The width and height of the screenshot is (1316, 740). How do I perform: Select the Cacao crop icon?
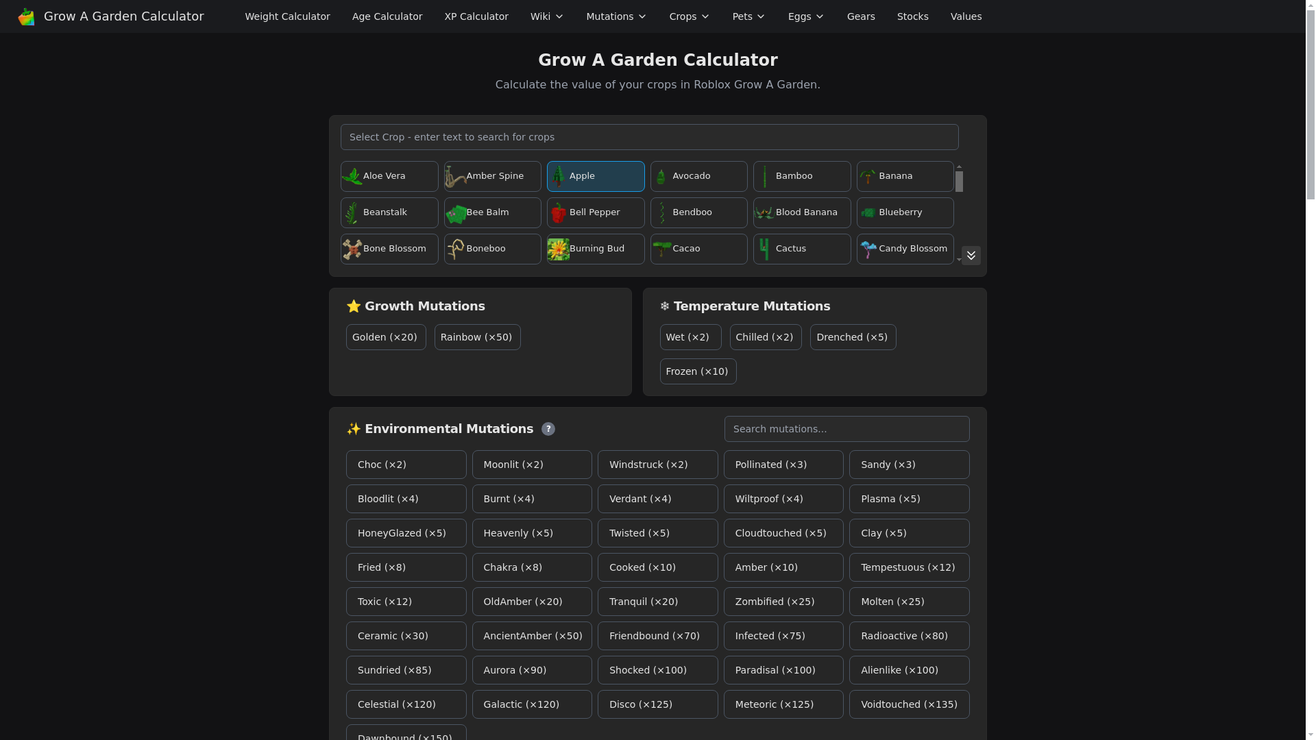click(x=661, y=249)
